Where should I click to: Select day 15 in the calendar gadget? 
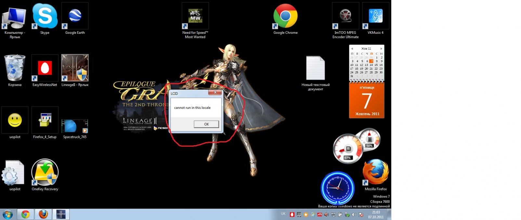point(376,65)
